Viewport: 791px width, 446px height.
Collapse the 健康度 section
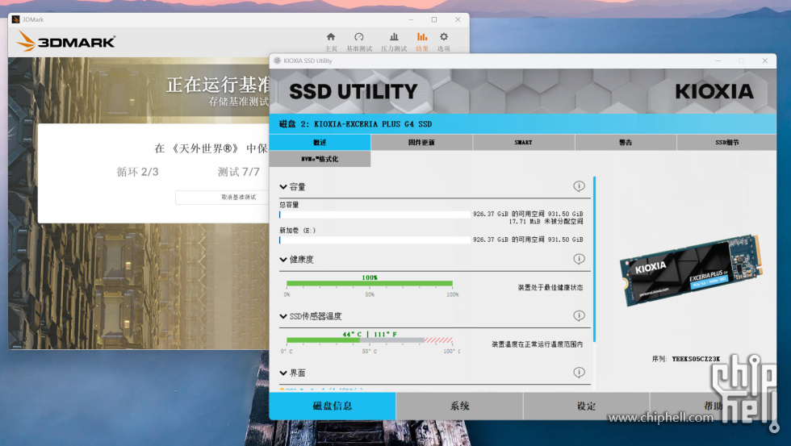coord(283,260)
